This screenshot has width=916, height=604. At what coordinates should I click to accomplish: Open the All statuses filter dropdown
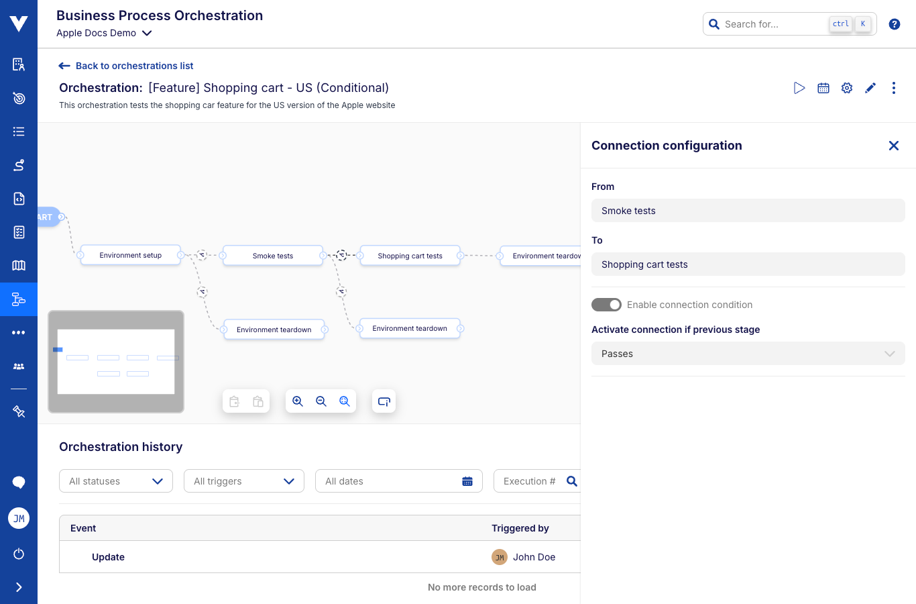click(115, 481)
